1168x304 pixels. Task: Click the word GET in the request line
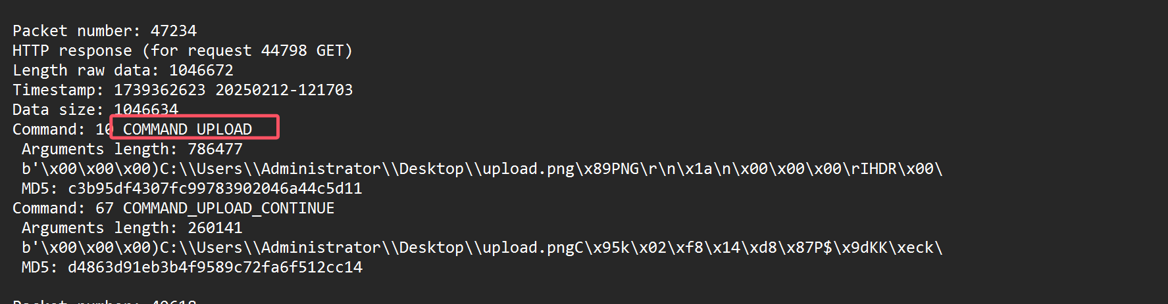pos(330,51)
